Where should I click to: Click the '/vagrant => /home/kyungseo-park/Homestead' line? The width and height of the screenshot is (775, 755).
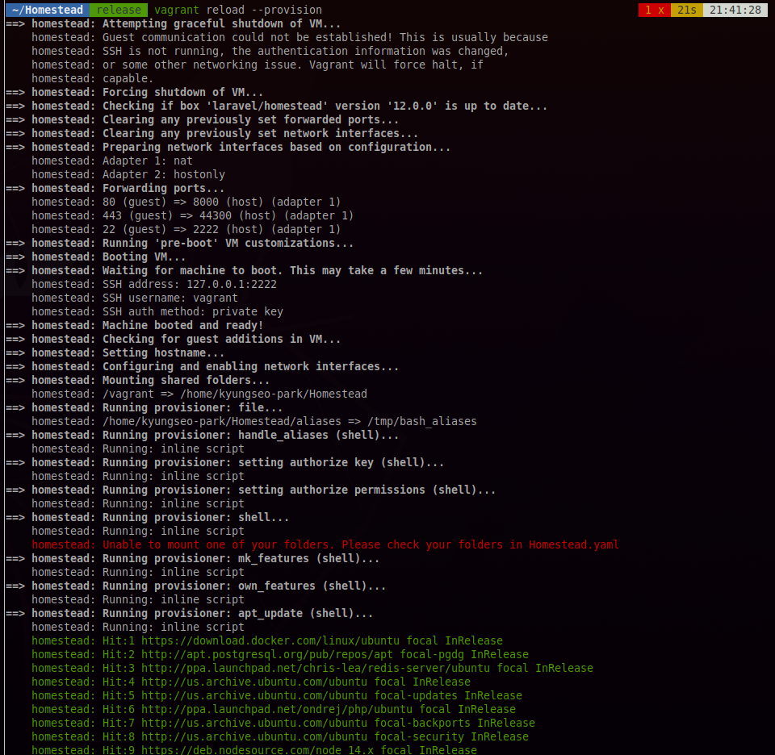199,394
